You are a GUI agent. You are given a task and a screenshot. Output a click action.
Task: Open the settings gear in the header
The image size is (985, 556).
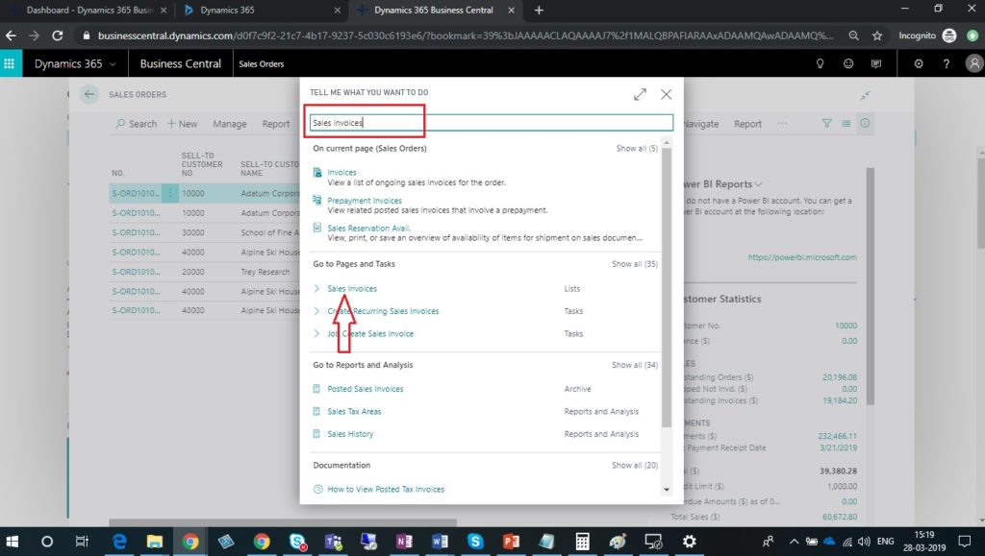click(x=919, y=63)
